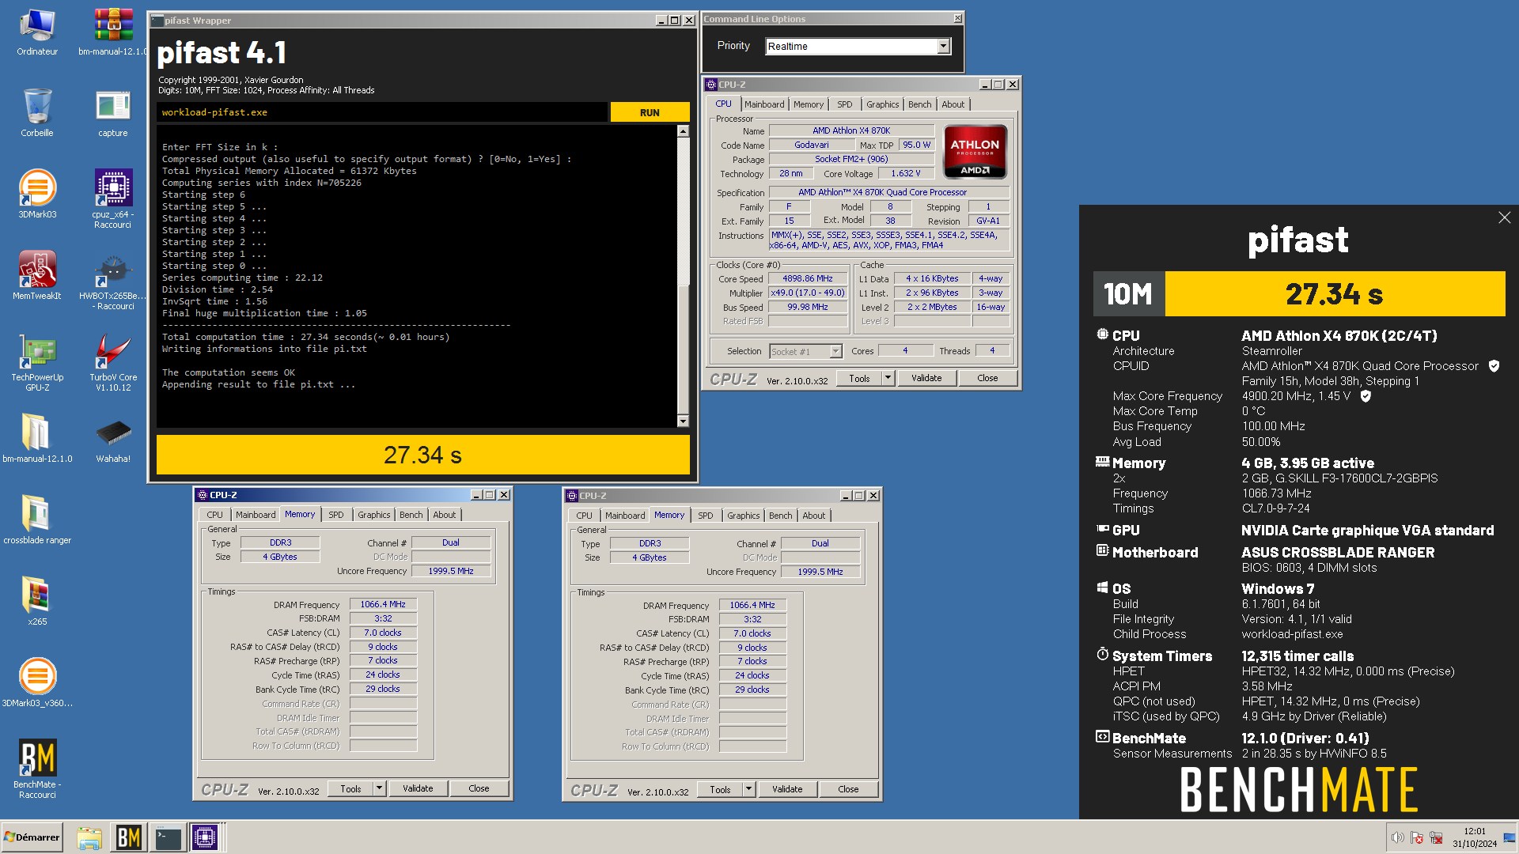The width and height of the screenshot is (1519, 854).
Task: Click Uncore Frequency 1999.5 MHz in right CPU-Z
Action: click(820, 572)
